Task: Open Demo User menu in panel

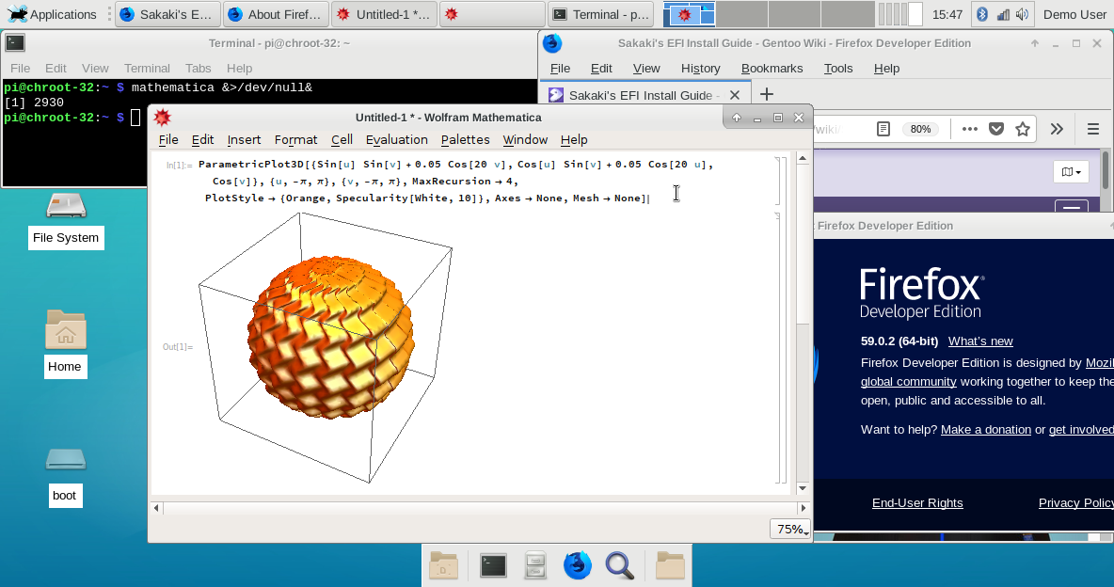Action: point(1074,14)
